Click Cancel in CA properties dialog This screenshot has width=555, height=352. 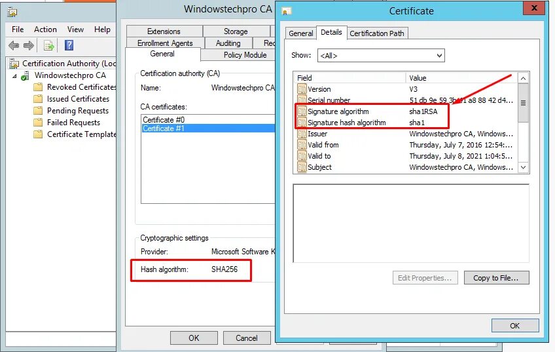point(247,338)
